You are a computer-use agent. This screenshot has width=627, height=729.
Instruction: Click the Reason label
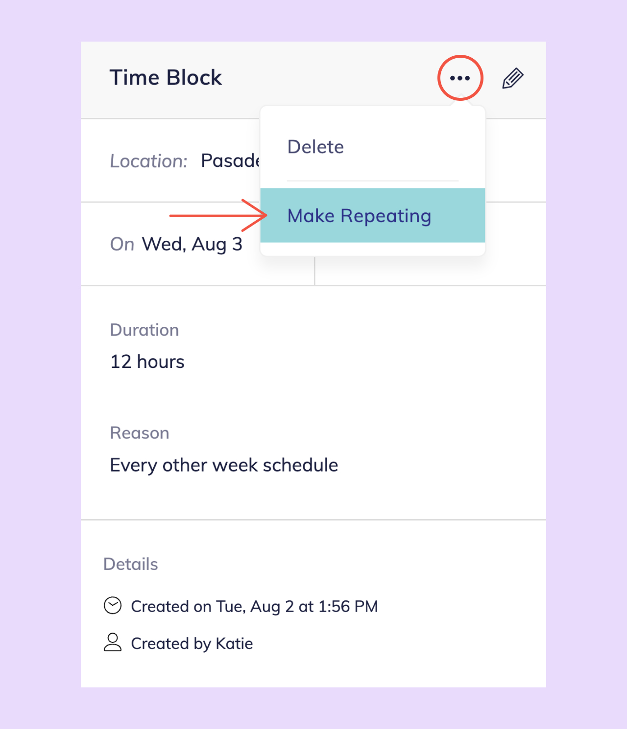click(x=140, y=433)
